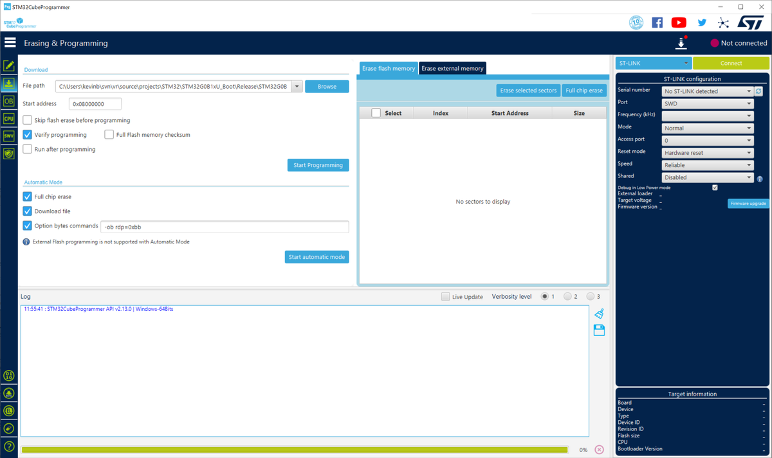This screenshot has height=458, width=772.
Task: Select verbosity level 3 radio button
Action: tap(590, 296)
